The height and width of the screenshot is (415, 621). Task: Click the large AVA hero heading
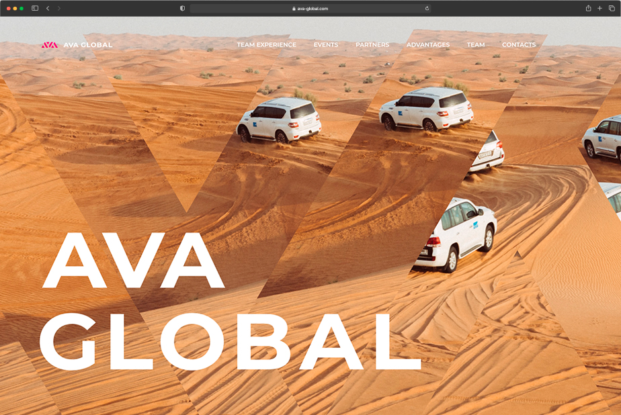(x=134, y=261)
